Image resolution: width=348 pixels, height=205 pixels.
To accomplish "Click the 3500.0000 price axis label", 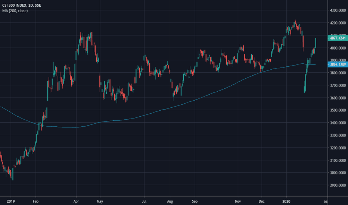I will (338, 110).
